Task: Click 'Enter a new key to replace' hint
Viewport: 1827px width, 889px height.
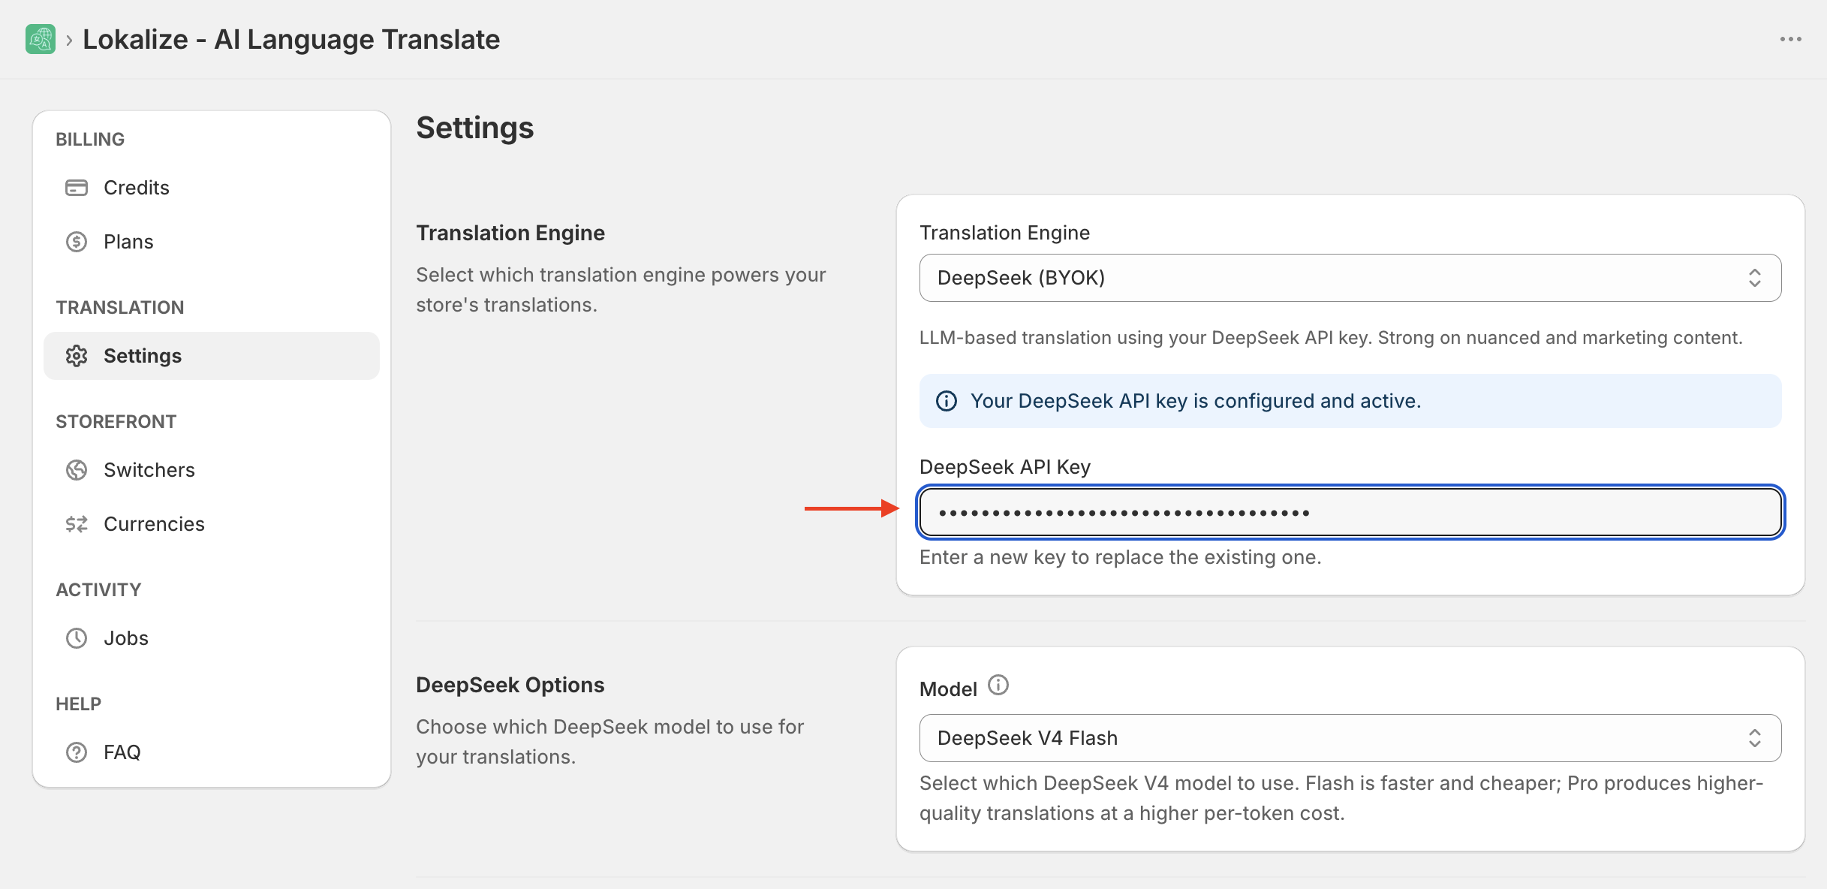Action: point(1121,557)
